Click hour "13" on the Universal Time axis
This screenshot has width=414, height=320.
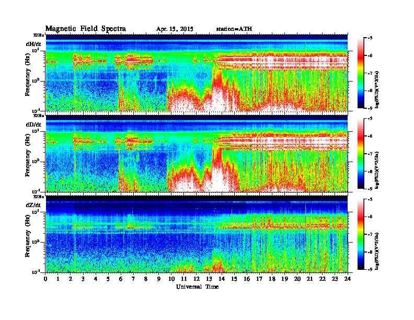(x=209, y=279)
